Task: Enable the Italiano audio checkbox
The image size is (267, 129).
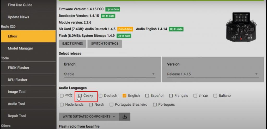Action: (215, 96)
